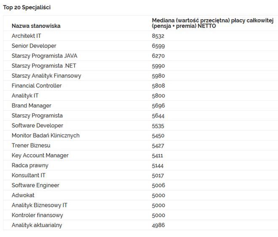
Task: Click the "Top 20 Specjaliści" heading
Action: (27, 8)
